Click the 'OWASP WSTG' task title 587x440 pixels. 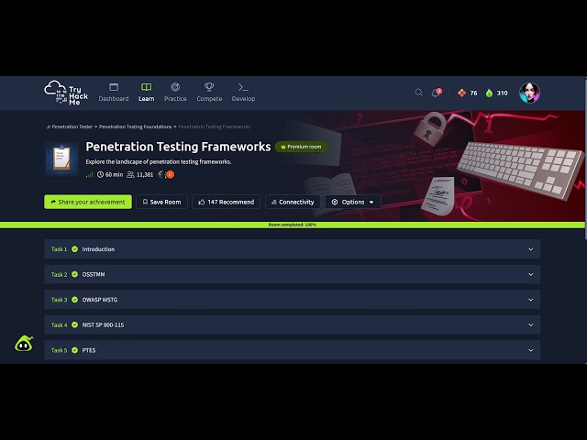coord(100,300)
